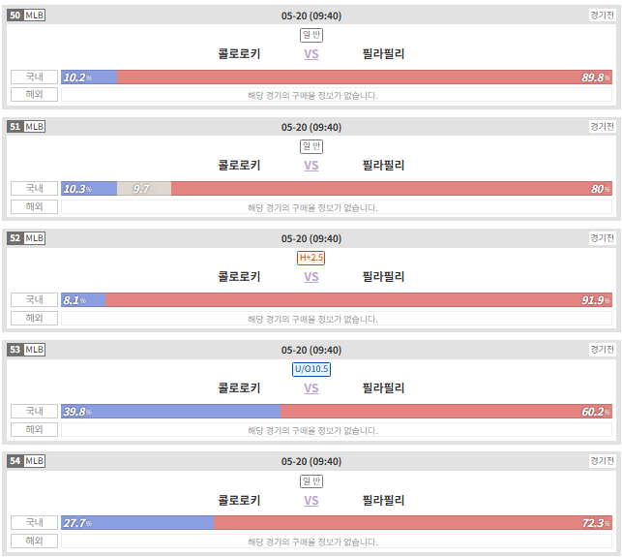Viewport: 622px width, 557px height.
Task: Select the 해외 button in match 54
Action: coord(34,541)
